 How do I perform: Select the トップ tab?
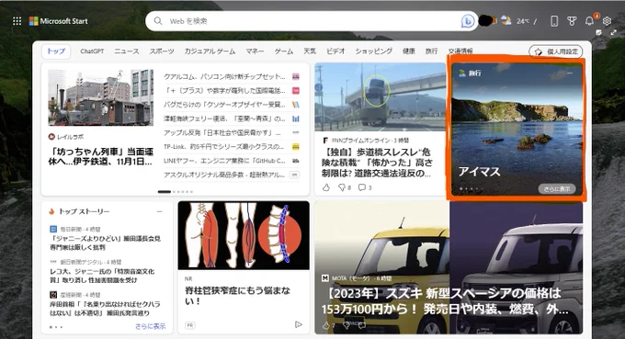pyautogui.click(x=56, y=51)
